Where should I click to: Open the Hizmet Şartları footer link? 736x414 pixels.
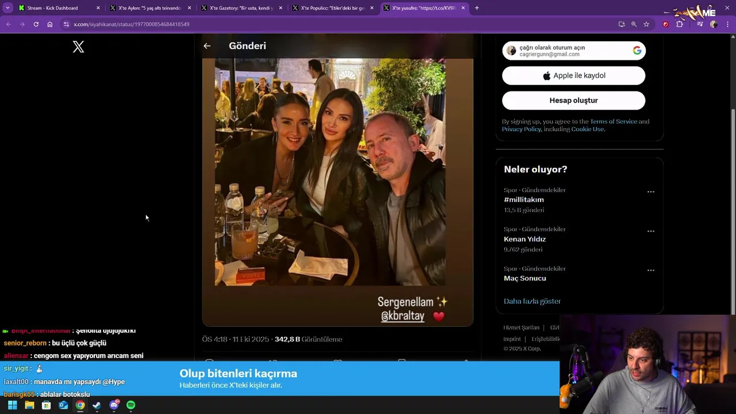(x=522, y=328)
